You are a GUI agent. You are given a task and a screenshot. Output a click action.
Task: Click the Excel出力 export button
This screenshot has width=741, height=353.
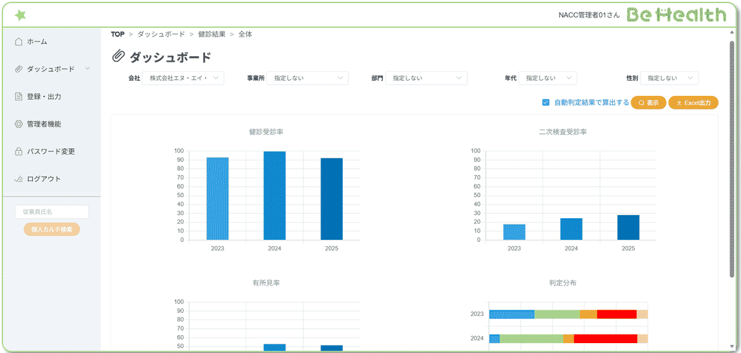693,103
